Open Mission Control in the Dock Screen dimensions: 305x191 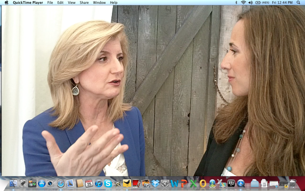click(32, 184)
